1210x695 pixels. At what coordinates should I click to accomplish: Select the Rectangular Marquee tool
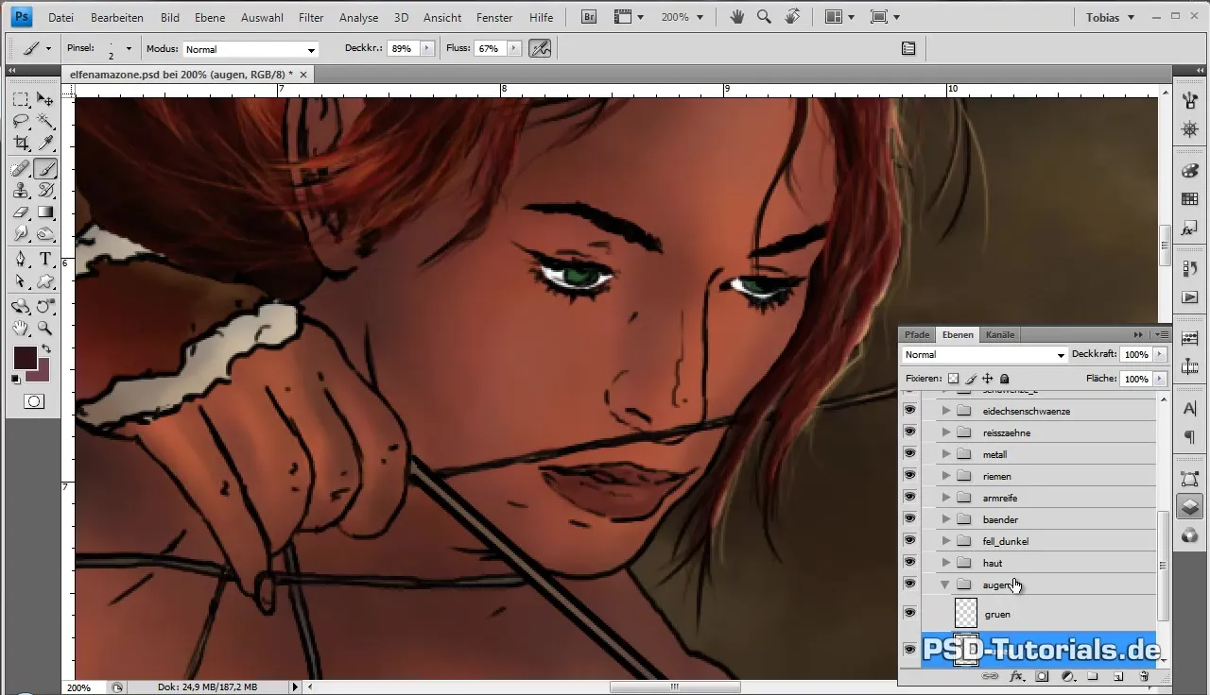tap(21, 99)
